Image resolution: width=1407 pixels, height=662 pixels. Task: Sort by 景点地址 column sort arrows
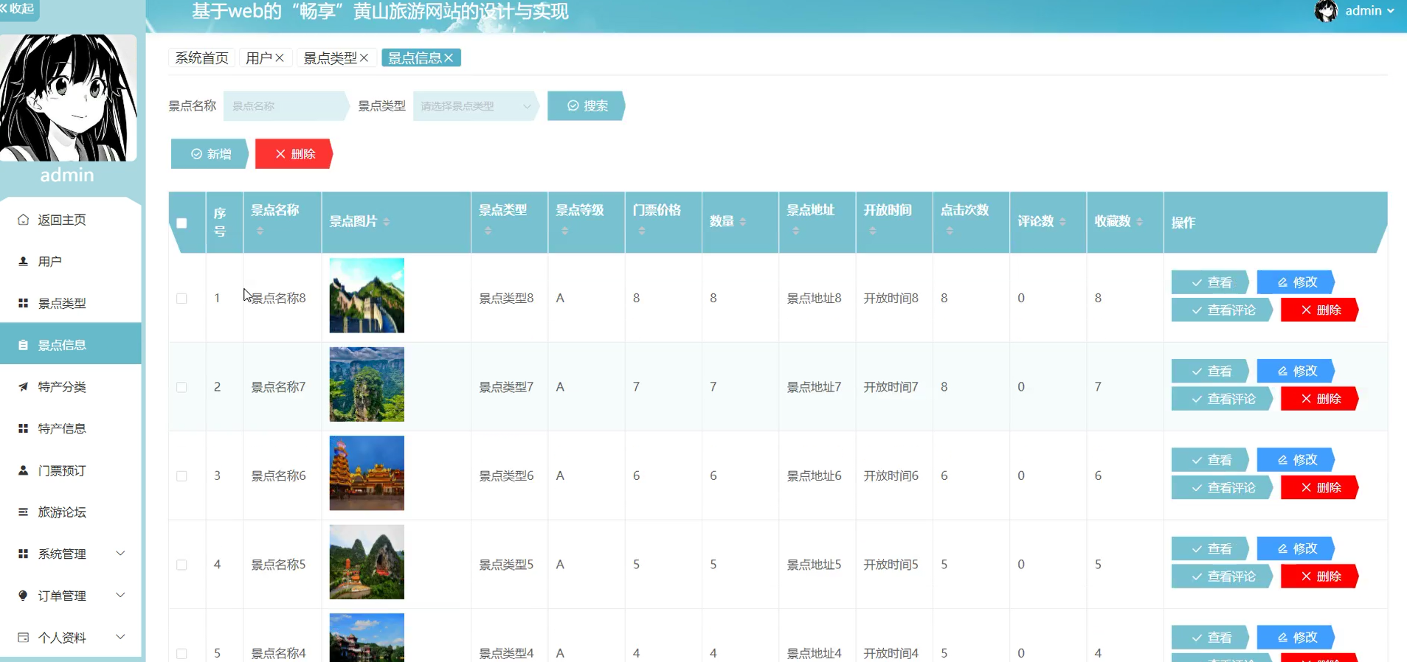coord(795,231)
